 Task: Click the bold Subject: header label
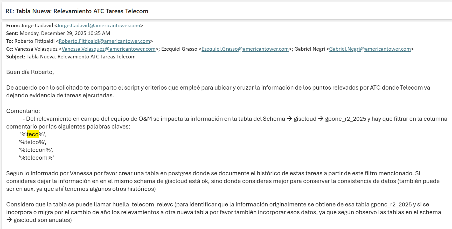pyautogui.click(x=16, y=57)
